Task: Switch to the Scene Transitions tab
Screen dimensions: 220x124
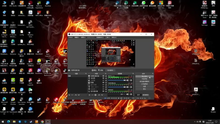Action: click(x=145, y=95)
